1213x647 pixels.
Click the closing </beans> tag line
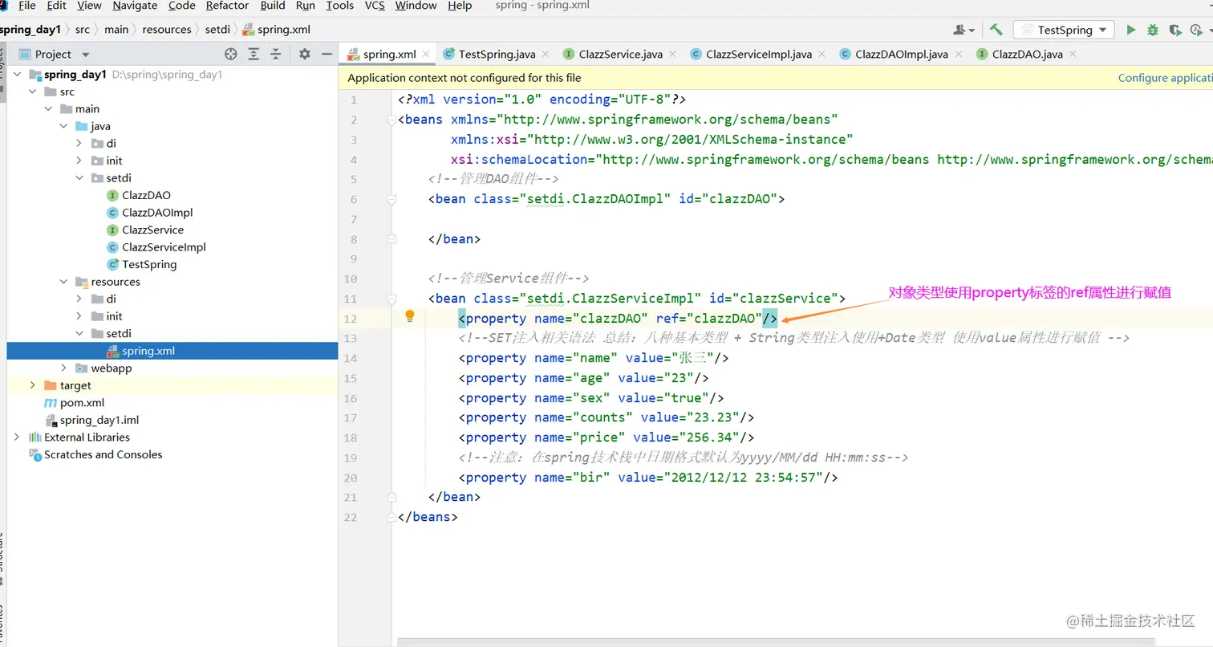tap(428, 517)
